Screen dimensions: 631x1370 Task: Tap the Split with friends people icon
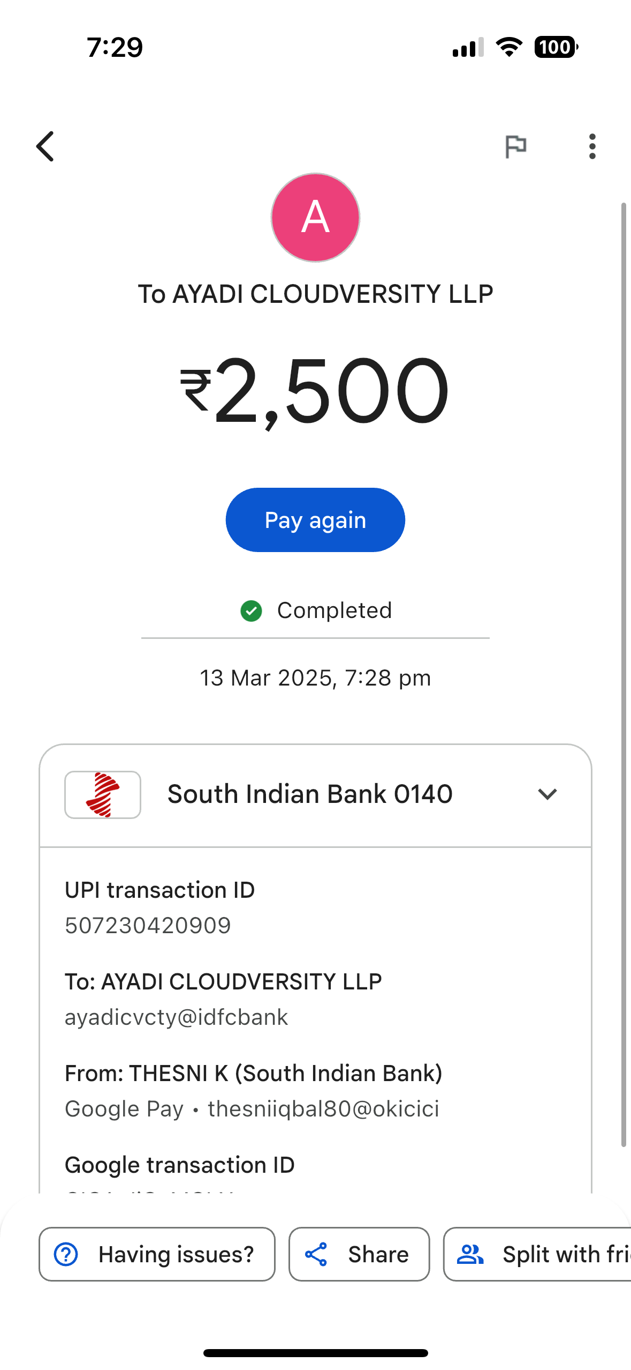click(x=470, y=1254)
